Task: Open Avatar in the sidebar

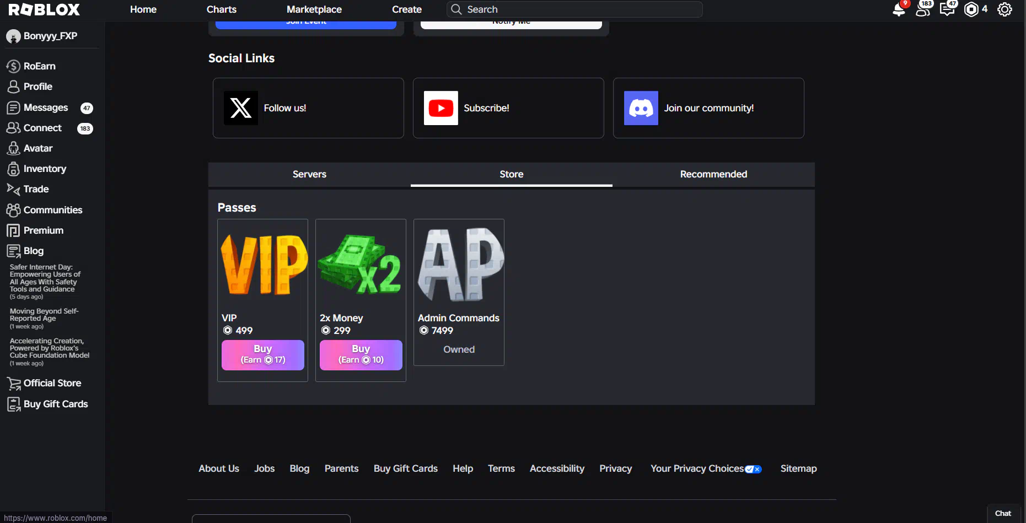Action: click(x=37, y=148)
